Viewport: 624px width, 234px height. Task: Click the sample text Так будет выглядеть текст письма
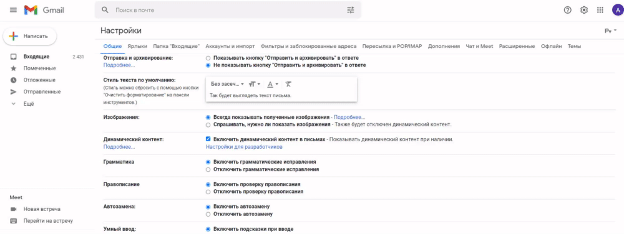point(251,96)
